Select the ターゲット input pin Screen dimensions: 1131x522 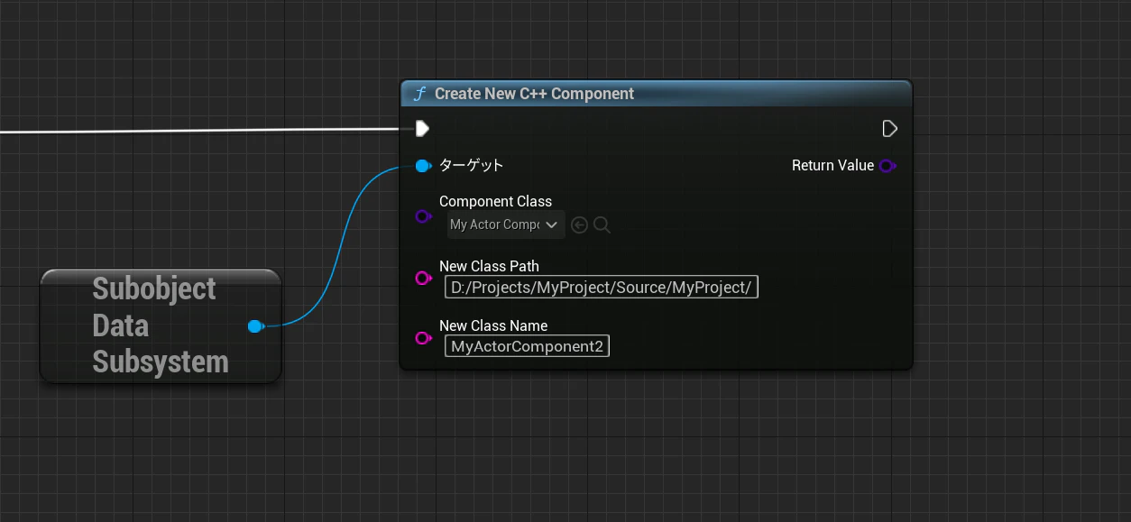(x=423, y=166)
